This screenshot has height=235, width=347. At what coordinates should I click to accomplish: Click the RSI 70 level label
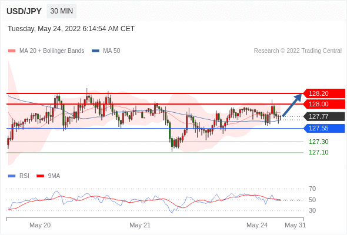pyautogui.click(x=312, y=189)
